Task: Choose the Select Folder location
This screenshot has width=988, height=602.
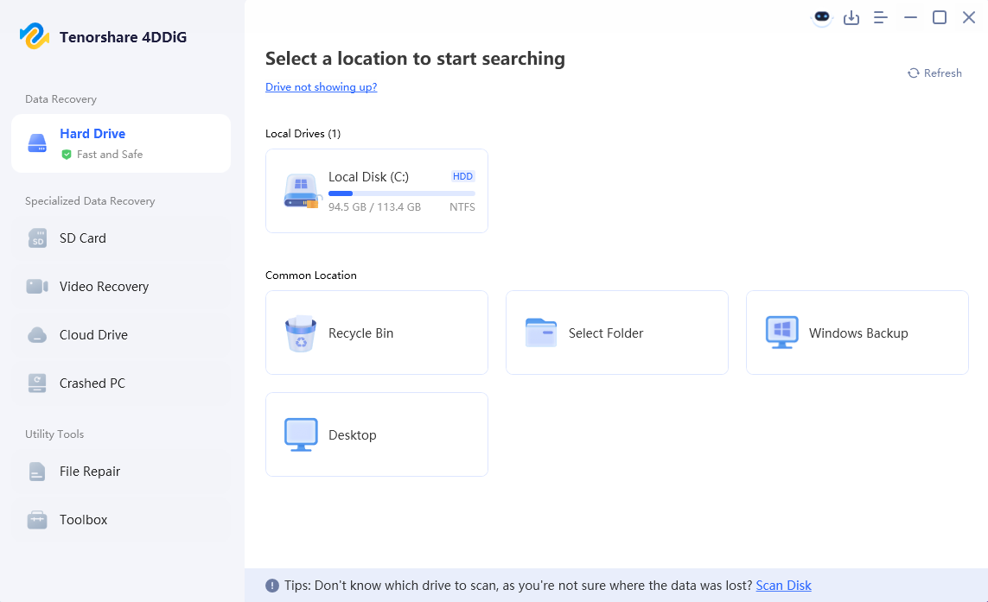Action: [x=616, y=333]
